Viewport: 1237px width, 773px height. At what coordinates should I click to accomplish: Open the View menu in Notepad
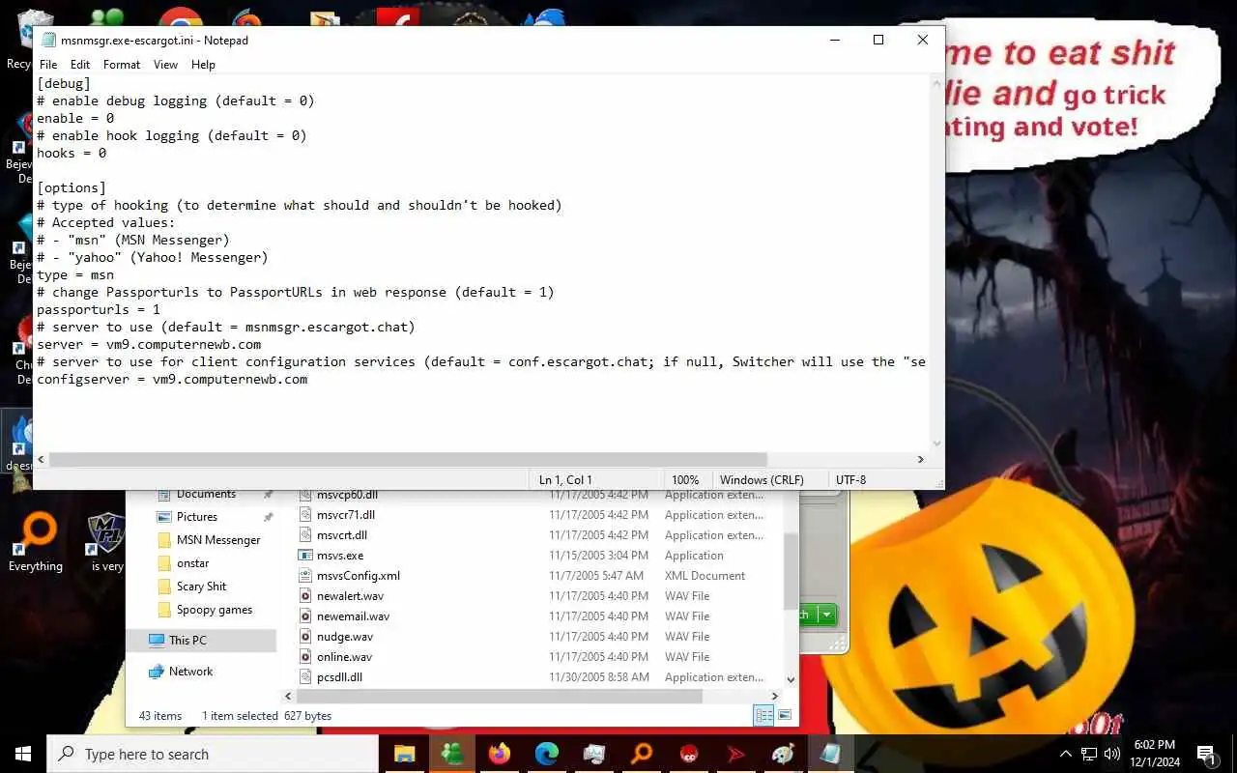pos(165,65)
